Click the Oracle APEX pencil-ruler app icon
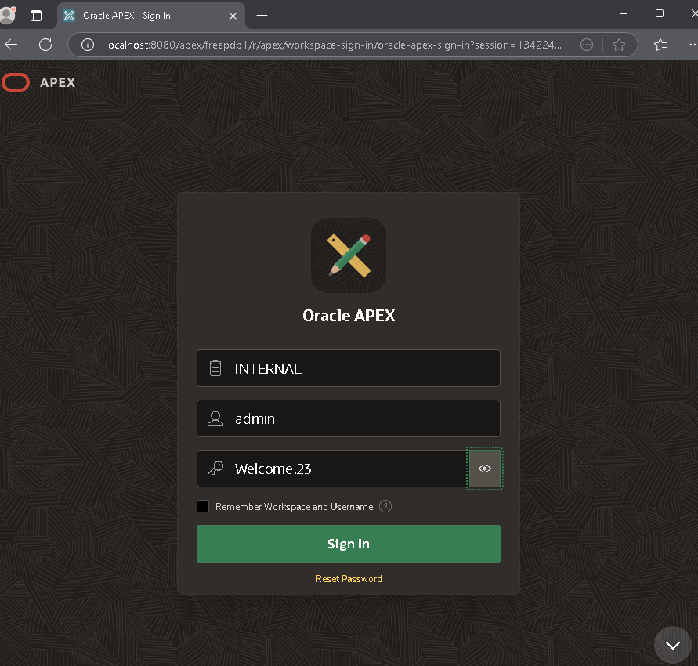 349,255
